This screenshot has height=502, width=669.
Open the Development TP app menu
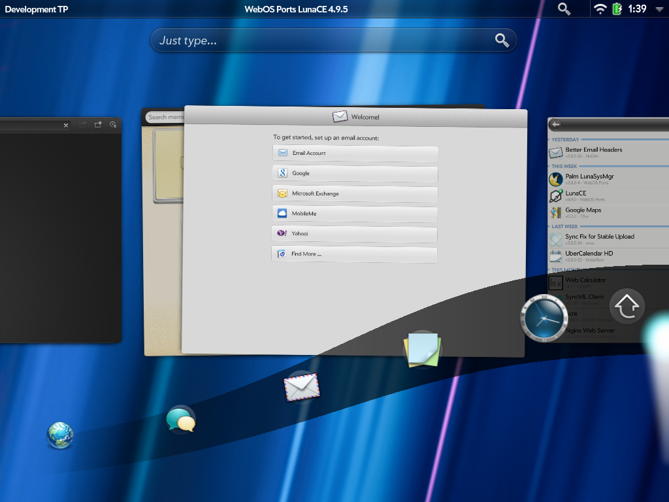[x=37, y=9]
